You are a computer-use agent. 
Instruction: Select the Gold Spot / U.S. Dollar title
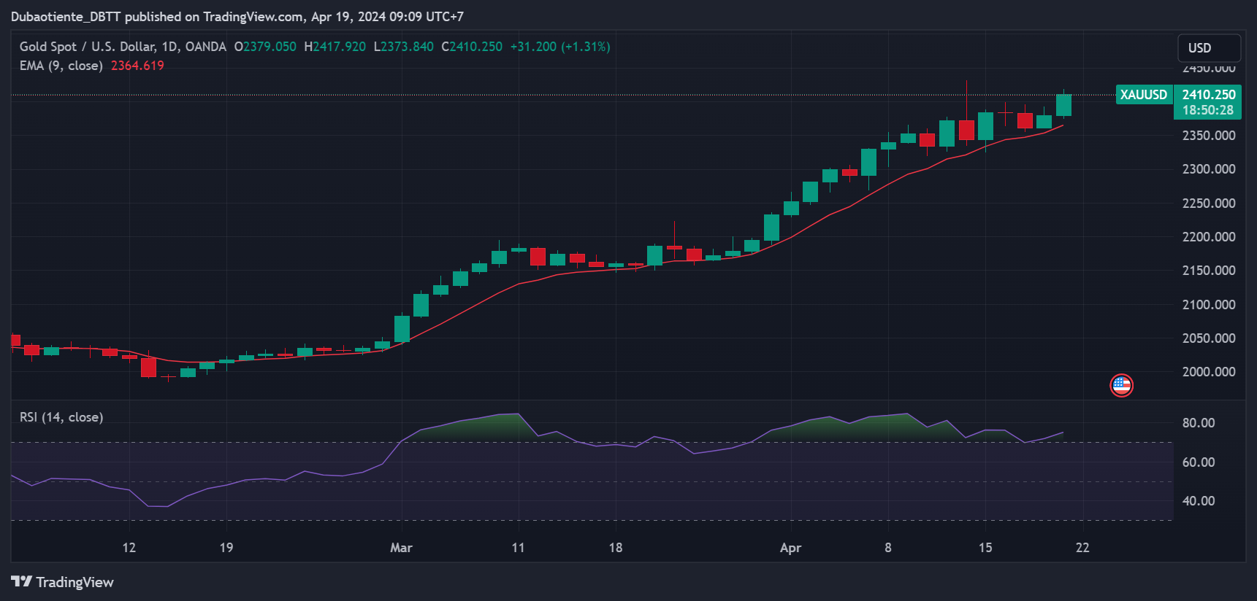coord(123,47)
